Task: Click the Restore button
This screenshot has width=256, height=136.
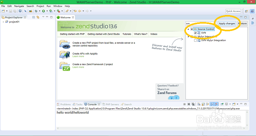Action: tap(242, 23)
